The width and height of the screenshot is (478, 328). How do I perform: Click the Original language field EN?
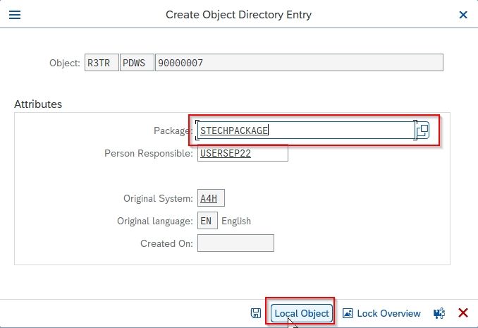tap(207, 221)
